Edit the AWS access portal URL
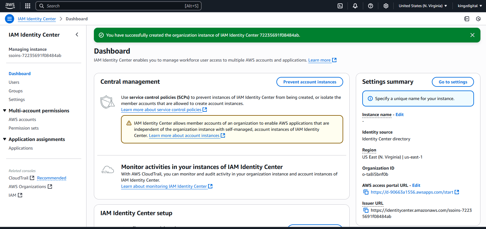 pyautogui.click(x=416, y=185)
